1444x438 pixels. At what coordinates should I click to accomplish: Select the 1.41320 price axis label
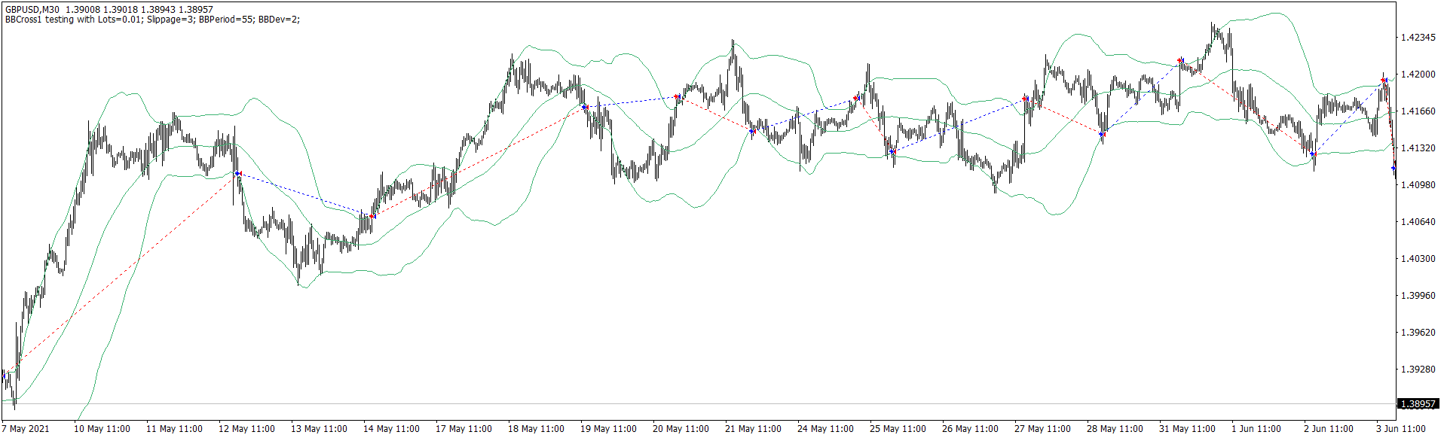pos(1418,148)
